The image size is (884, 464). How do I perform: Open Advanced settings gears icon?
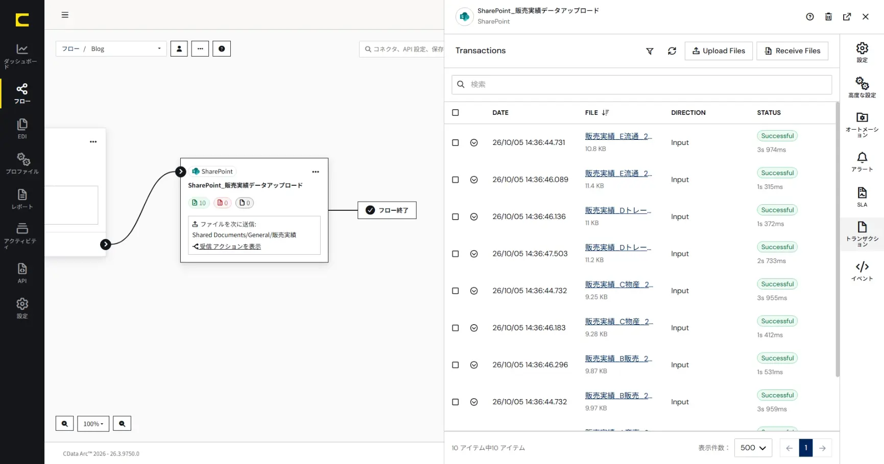862,87
